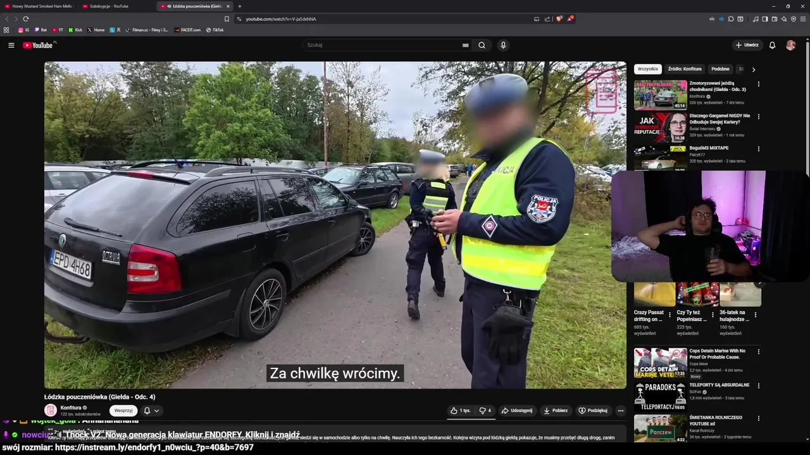Screen dimensions: 810x455
Task: Open the TikTok bookmark
Action: 215,30
